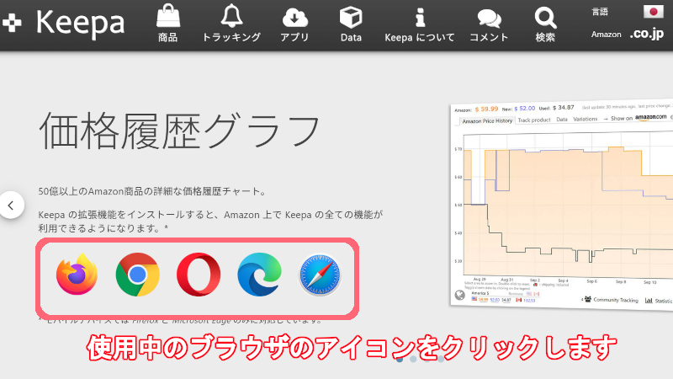Image resolution: width=673 pixels, height=379 pixels.
Task: Open the Data box menu
Action: coord(351,24)
